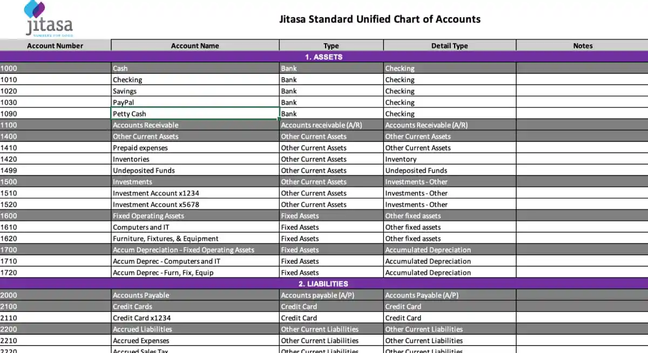Image resolution: width=648 pixels, height=353 pixels.
Task: Select 'Accounts payable (A/P)' type cell
Action: coord(331,295)
